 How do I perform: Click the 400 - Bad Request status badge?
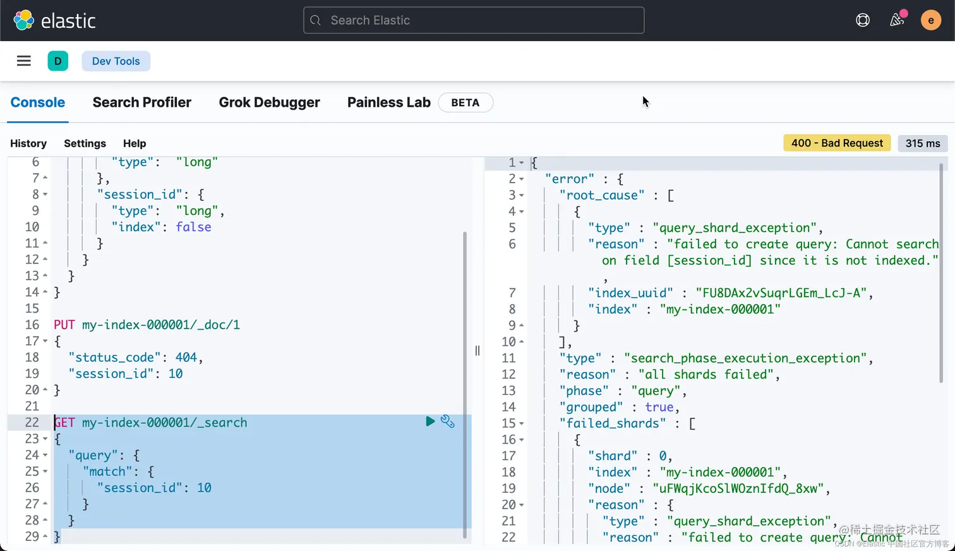pos(837,143)
